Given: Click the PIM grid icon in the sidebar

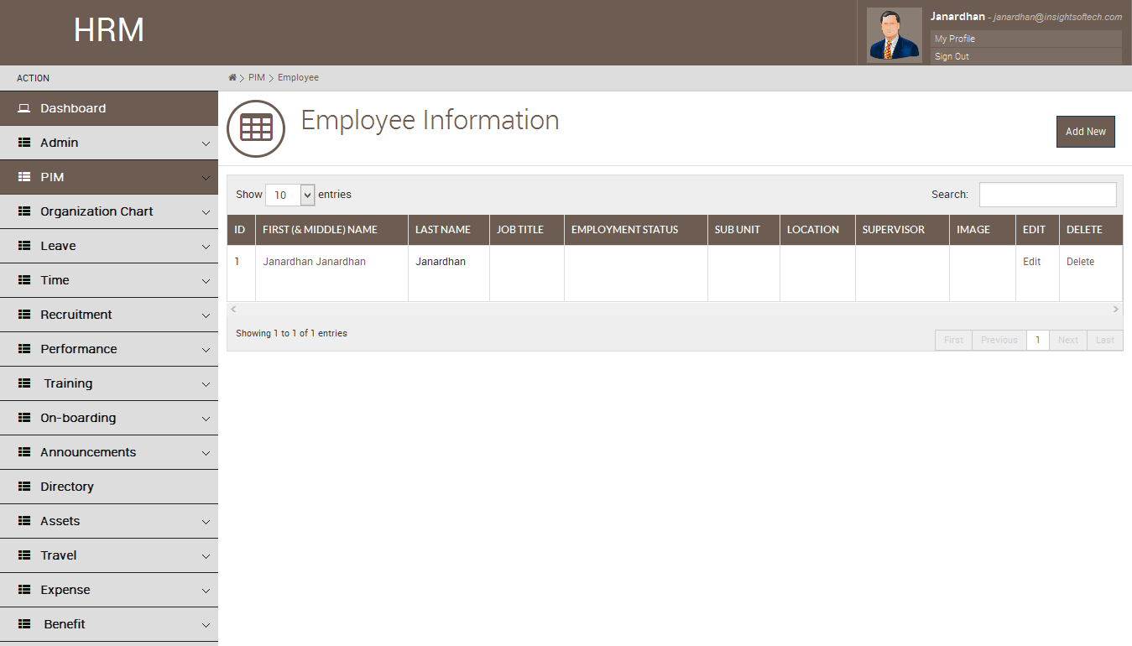Looking at the screenshot, I should pos(25,177).
